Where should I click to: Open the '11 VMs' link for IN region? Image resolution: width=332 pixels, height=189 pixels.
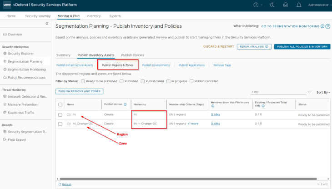[x=215, y=114]
